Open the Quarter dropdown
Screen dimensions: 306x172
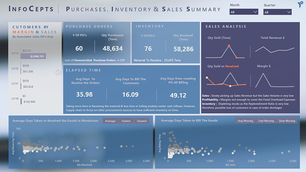coord(277,12)
